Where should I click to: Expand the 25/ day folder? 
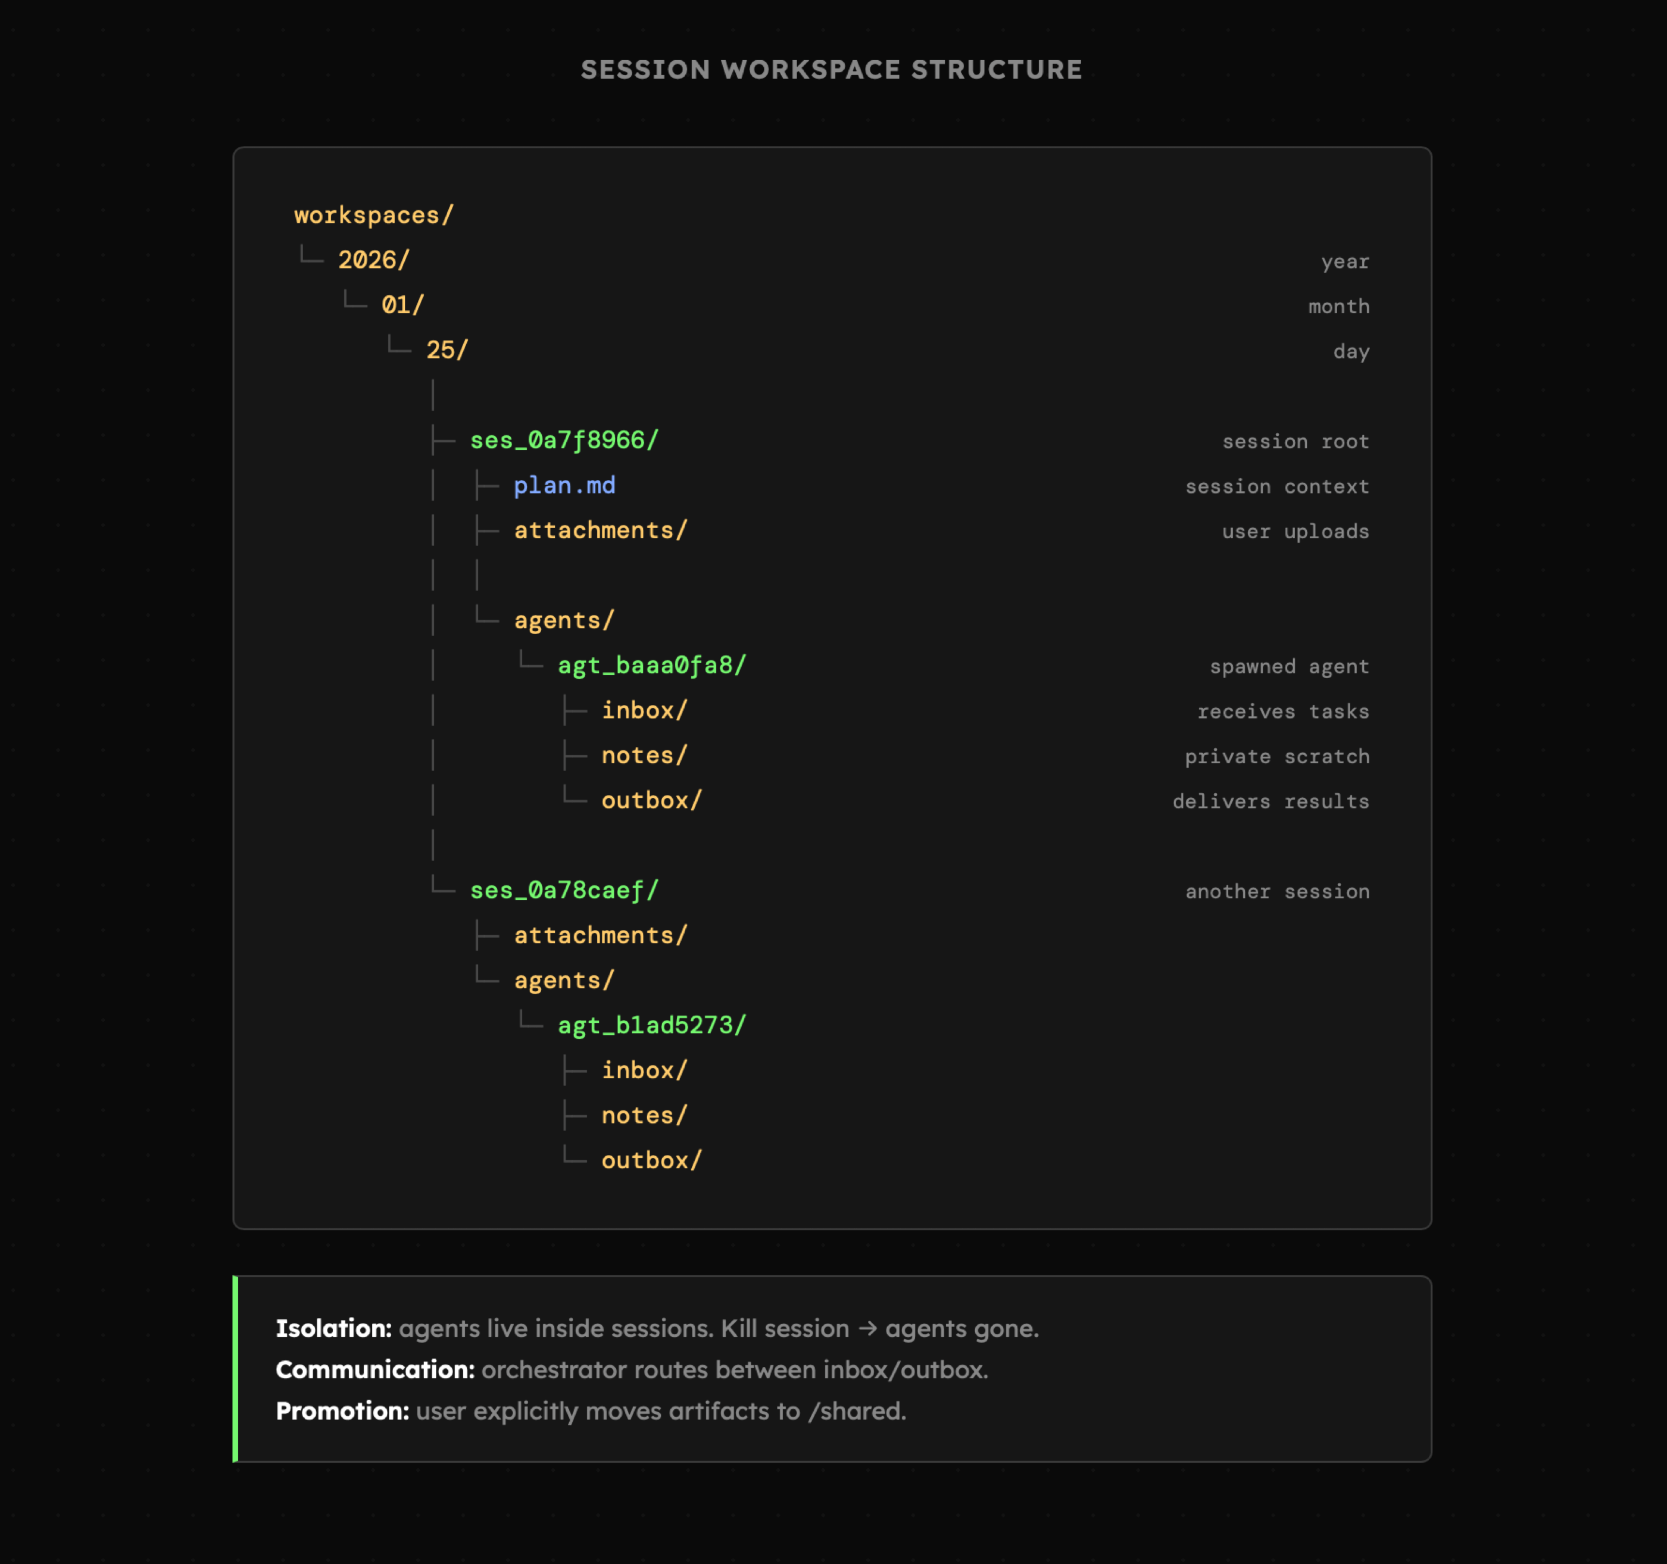coord(446,349)
